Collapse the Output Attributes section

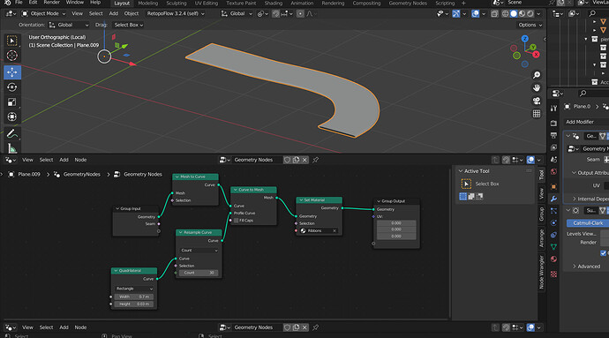(x=590, y=173)
